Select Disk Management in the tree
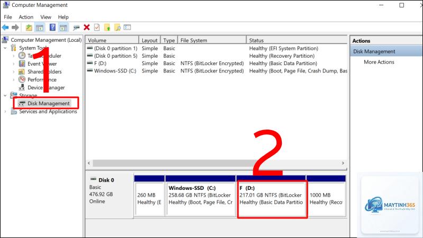Screen dimensions: 423x238 (x=49, y=103)
